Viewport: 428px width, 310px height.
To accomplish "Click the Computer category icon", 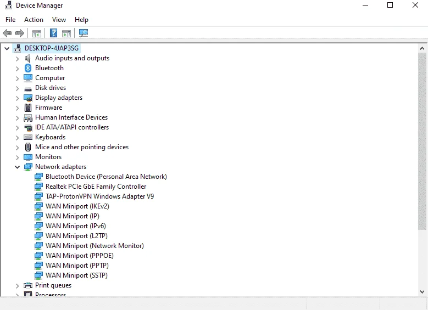I will (28, 78).
